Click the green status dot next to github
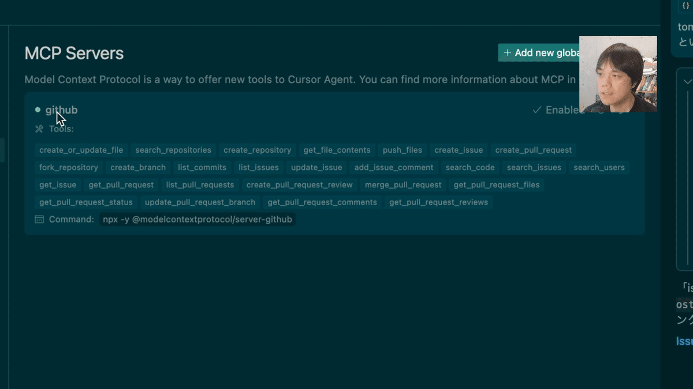This screenshot has width=693, height=389. pyautogui.click(x=37, y=109)
